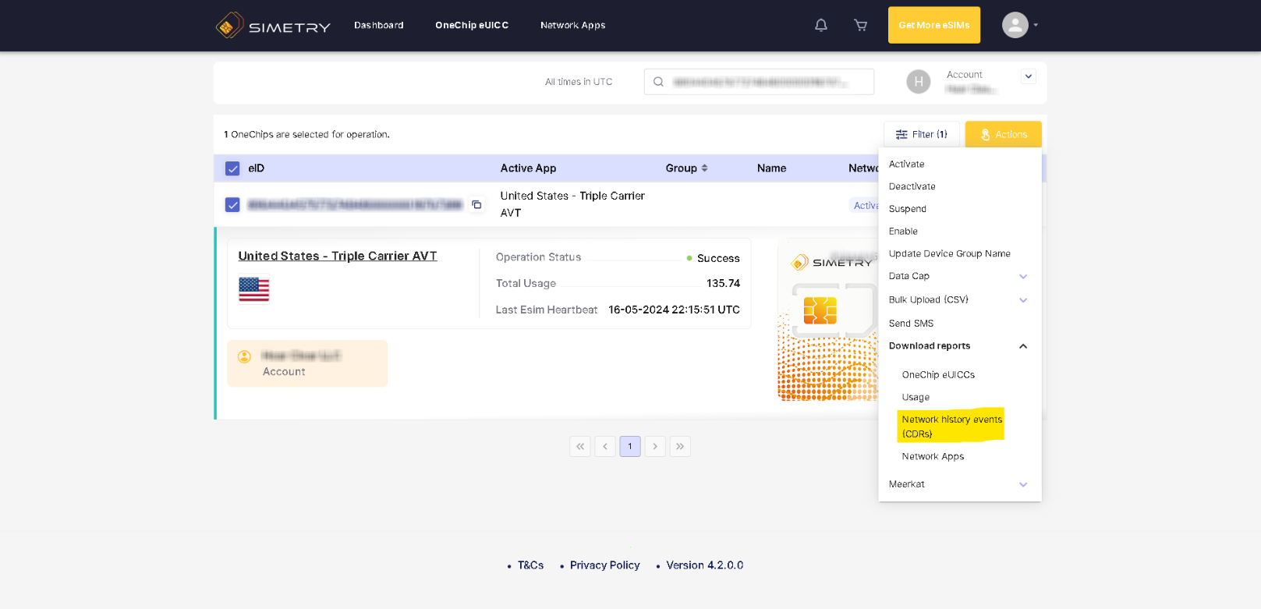Expand the Account selector dropdown
1261x609 pixels.
1029,76
